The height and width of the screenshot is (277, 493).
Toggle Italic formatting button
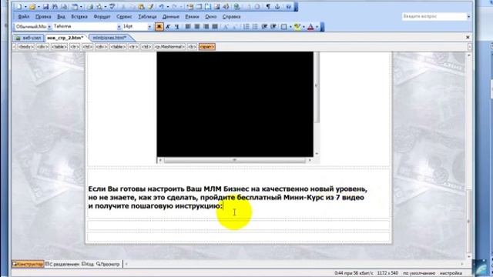click(168, 27)
